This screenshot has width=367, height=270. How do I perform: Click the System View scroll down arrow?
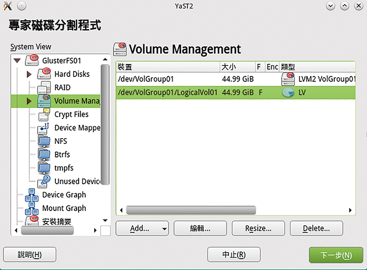105,220
